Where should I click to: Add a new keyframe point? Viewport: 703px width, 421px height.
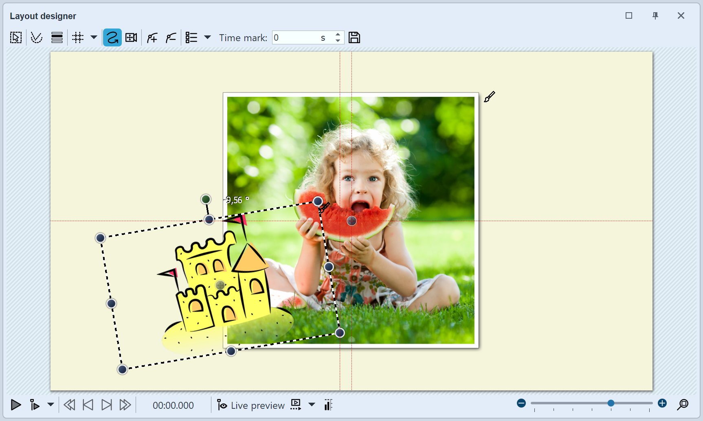pos(152,37)
